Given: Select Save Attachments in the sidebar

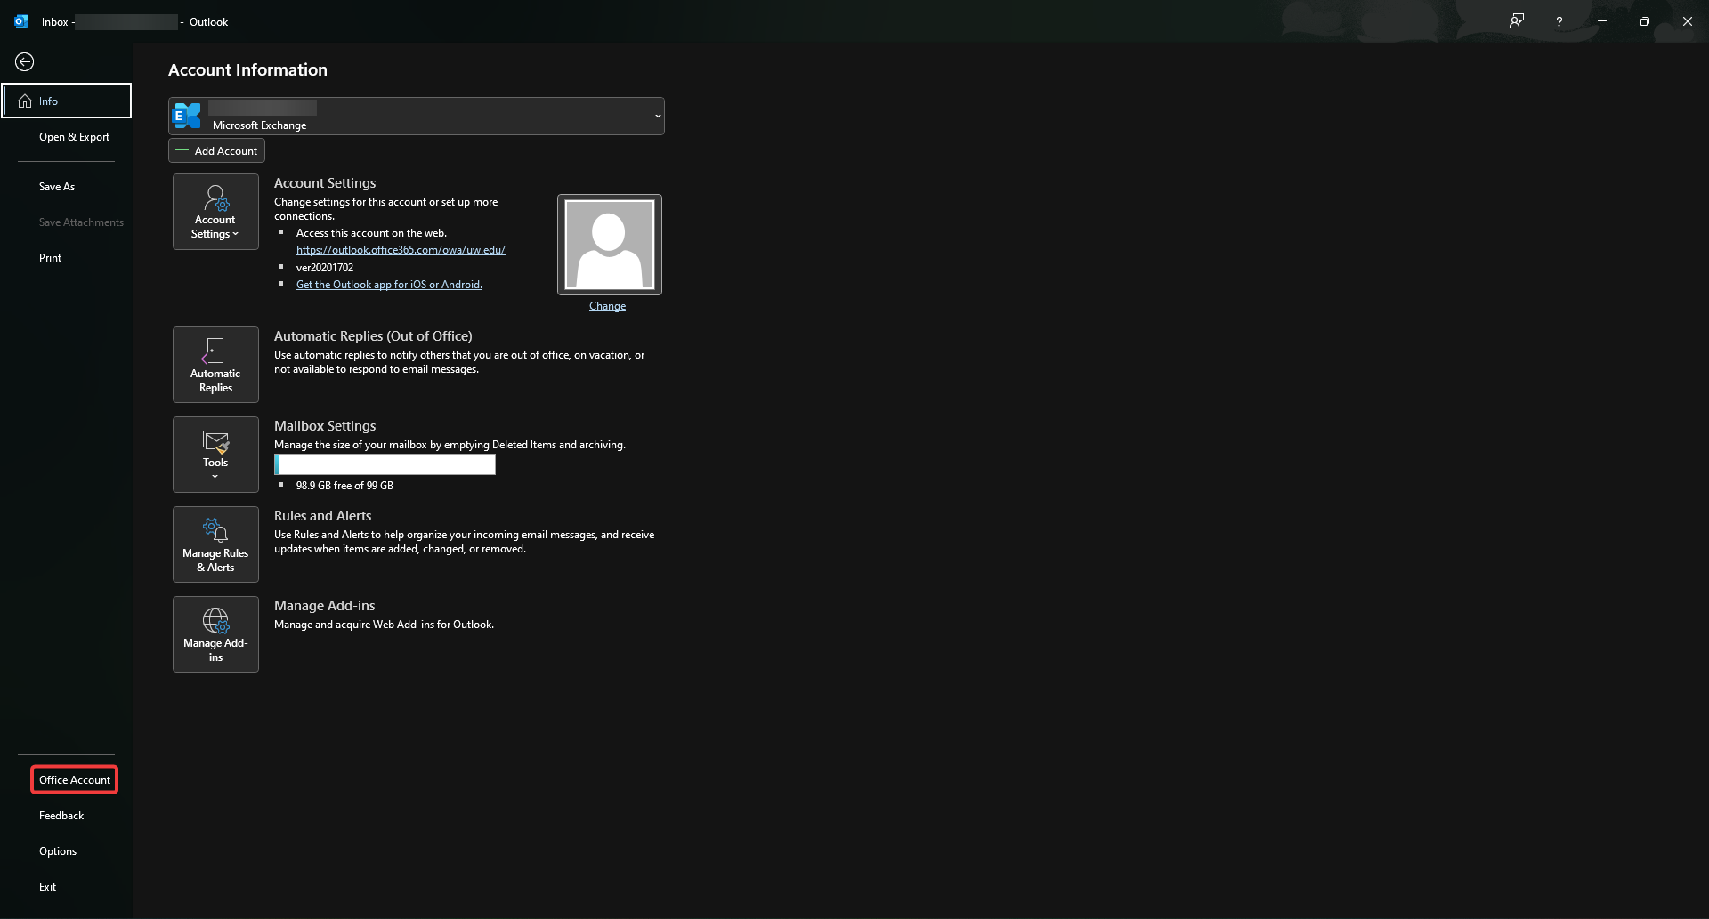Looking at the screenshot, I should click(x=81, y=222).
